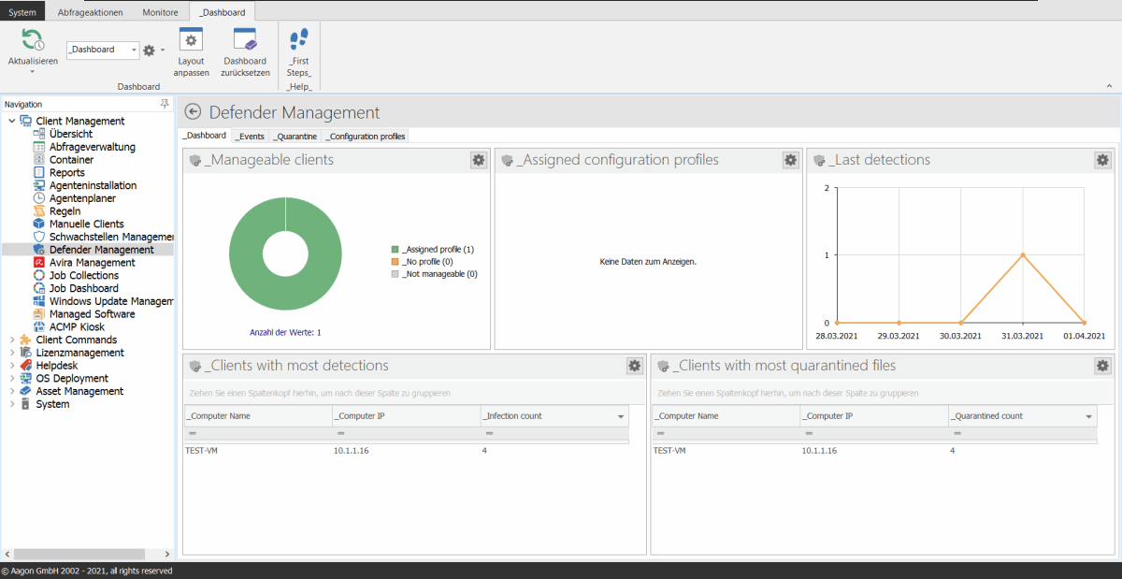Open the _Clients with most quarantined files settings gear
This screenshot has height=579, width=1122.
click(x=1101, y=366)
